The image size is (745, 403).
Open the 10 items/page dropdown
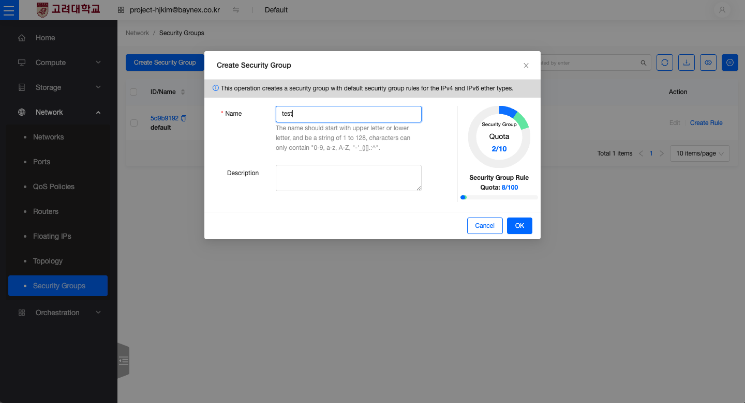pos(700,153)
